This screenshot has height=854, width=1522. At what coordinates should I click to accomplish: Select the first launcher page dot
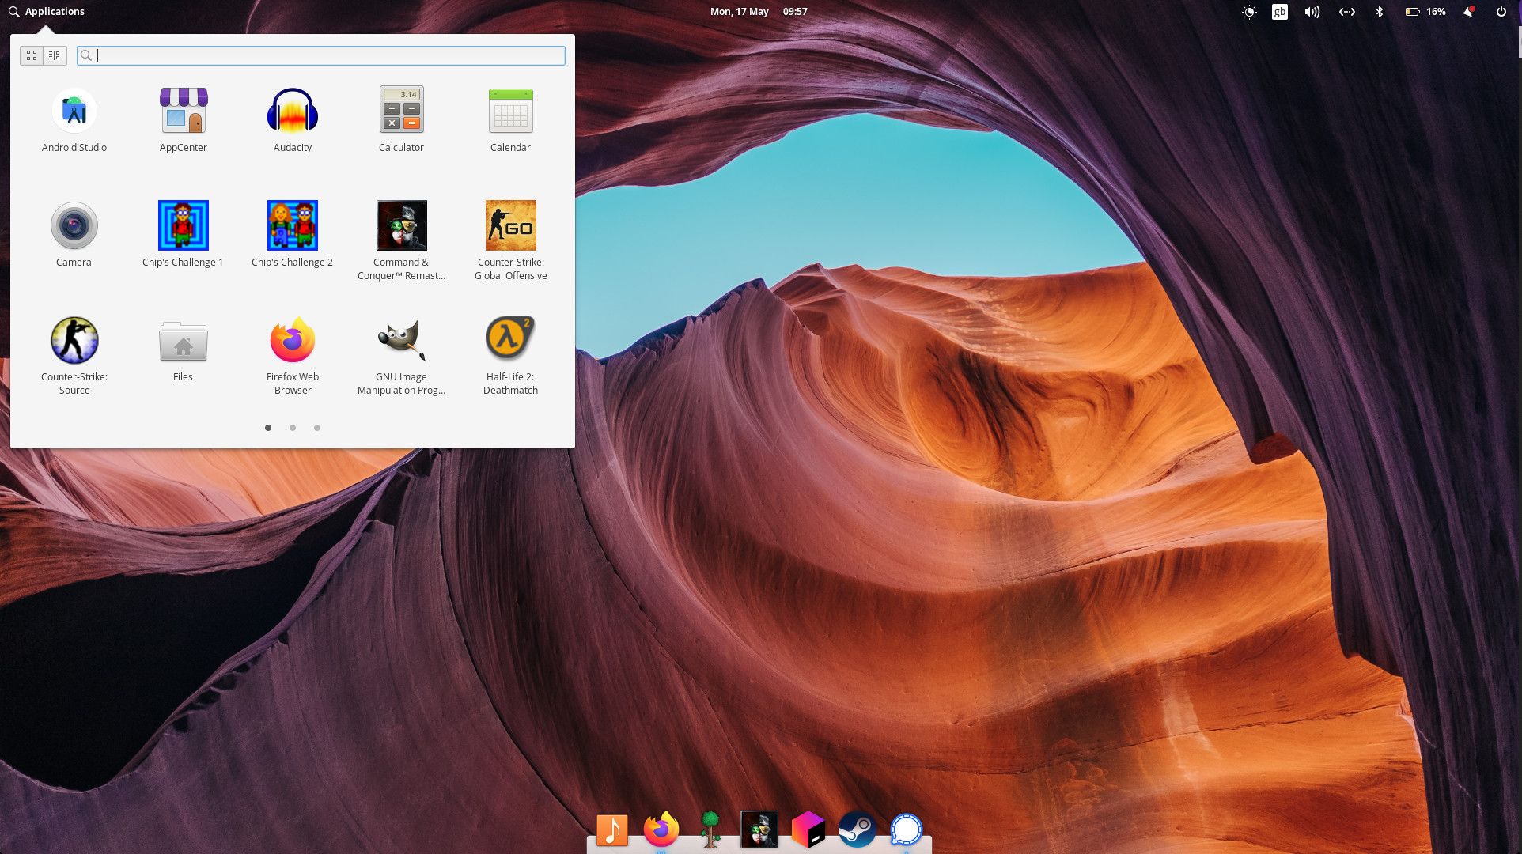point(268,428)
